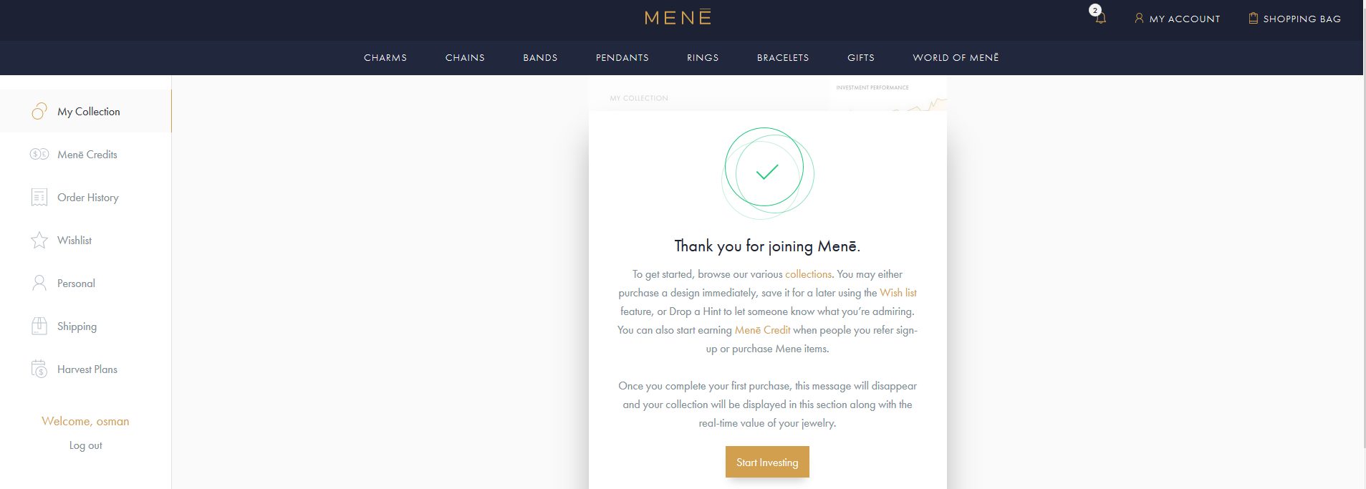Open the WORLD OF MENĒ menu
This screenshot has height=489, width=1366.
pos(956,57)
